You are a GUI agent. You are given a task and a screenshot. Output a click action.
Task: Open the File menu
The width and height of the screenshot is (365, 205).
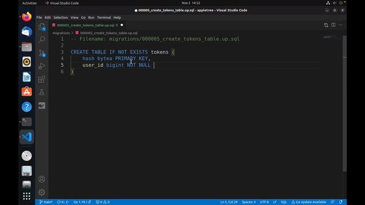pyautogui.click(x=39, y=18)
